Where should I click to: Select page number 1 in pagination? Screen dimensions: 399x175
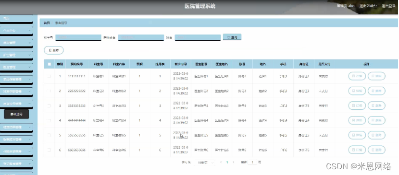pos(227,162)
